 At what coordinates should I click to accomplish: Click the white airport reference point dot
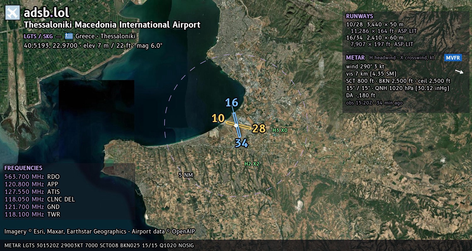(236, 125)
